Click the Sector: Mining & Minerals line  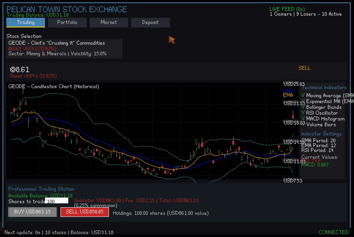pos(57,54)
